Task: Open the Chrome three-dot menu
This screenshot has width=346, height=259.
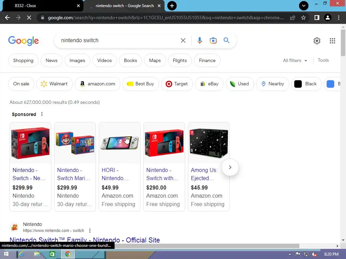Action: coord(339,18)
